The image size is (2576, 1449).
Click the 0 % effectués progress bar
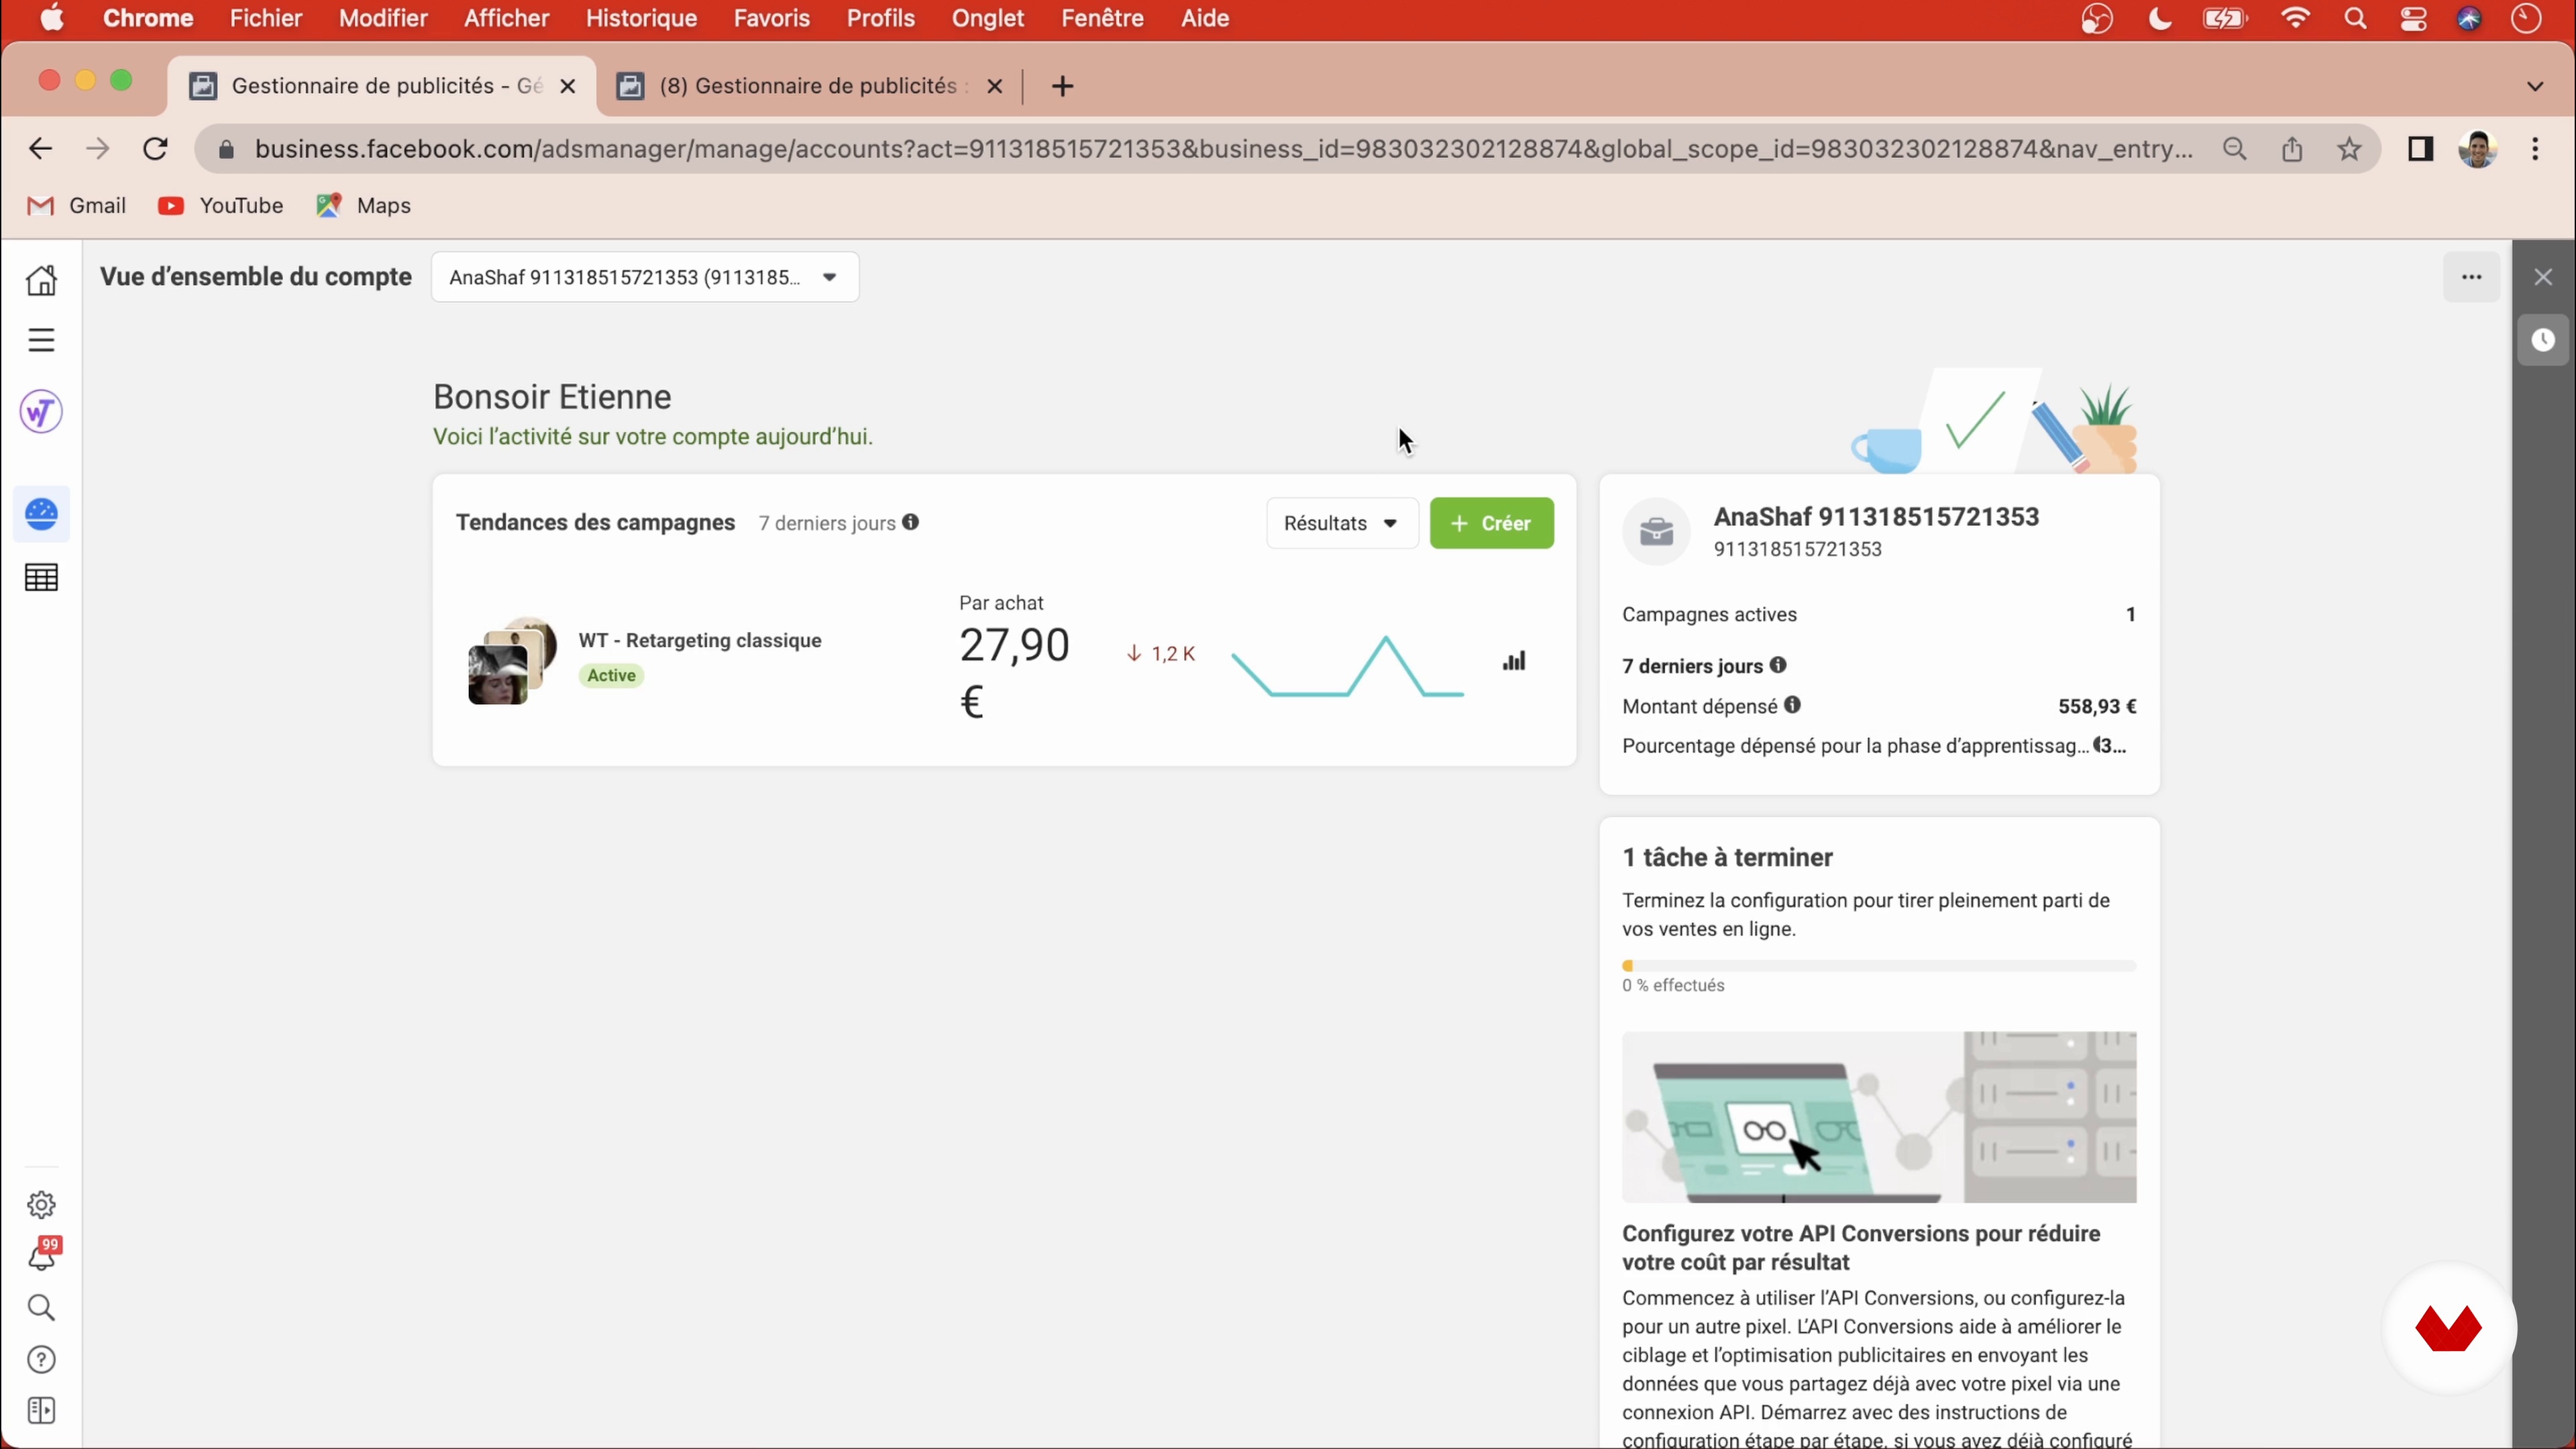click(1879, 966)
